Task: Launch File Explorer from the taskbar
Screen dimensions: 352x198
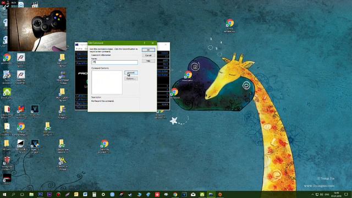Action: tap(31, 194)
